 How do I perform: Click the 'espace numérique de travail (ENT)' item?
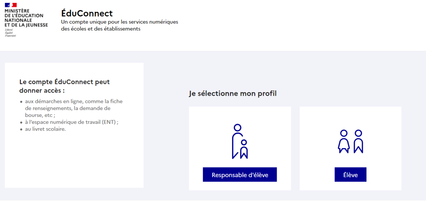click(72, 122)
